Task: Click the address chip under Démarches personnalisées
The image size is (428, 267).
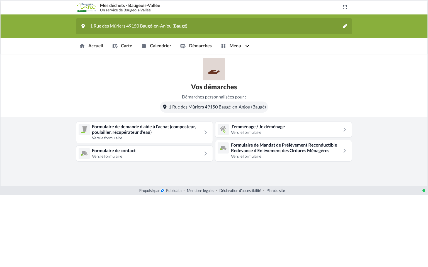Action: pos(214,107)
